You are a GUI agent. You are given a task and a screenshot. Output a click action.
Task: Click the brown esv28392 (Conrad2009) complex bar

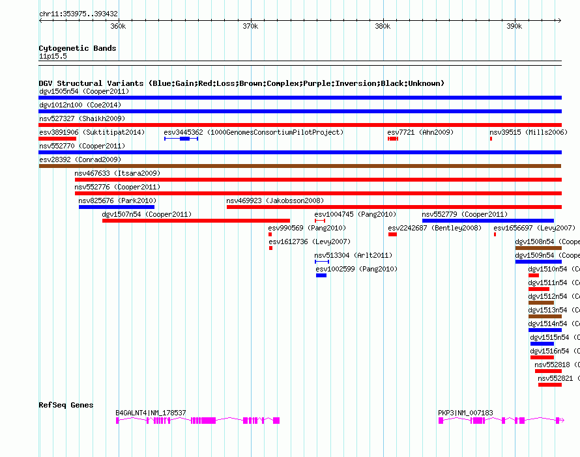(x=300, y=166)
